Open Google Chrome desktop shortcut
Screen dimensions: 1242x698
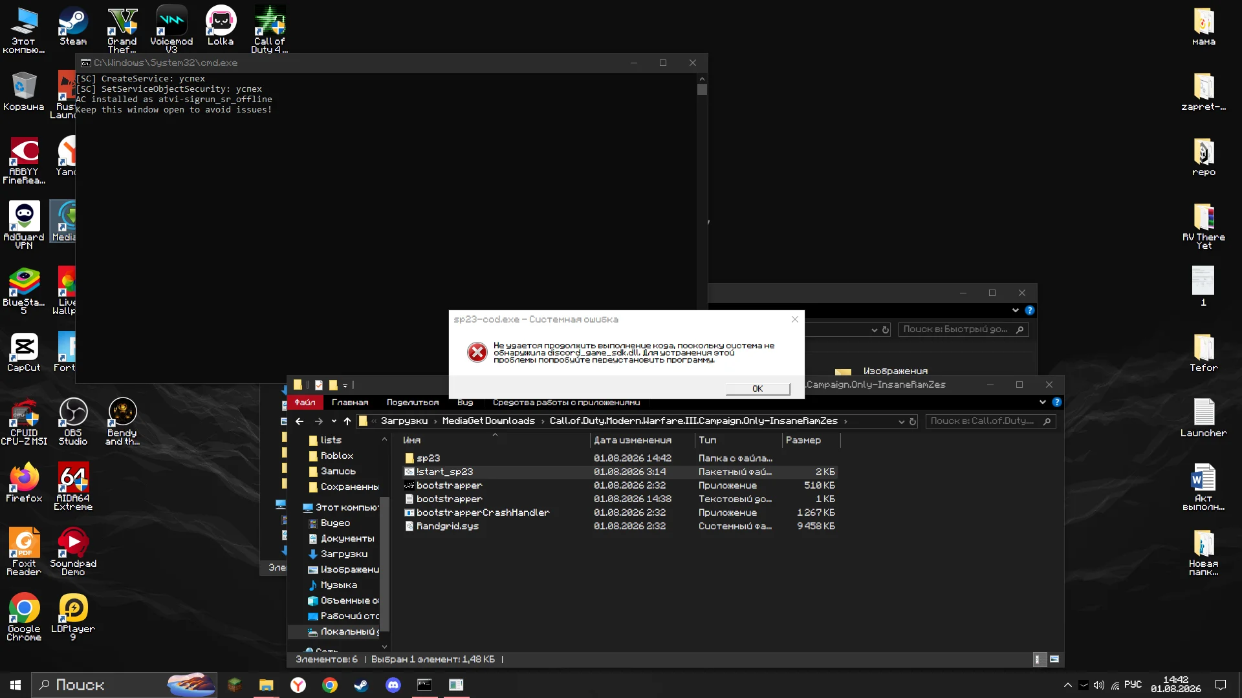point(24,617)
